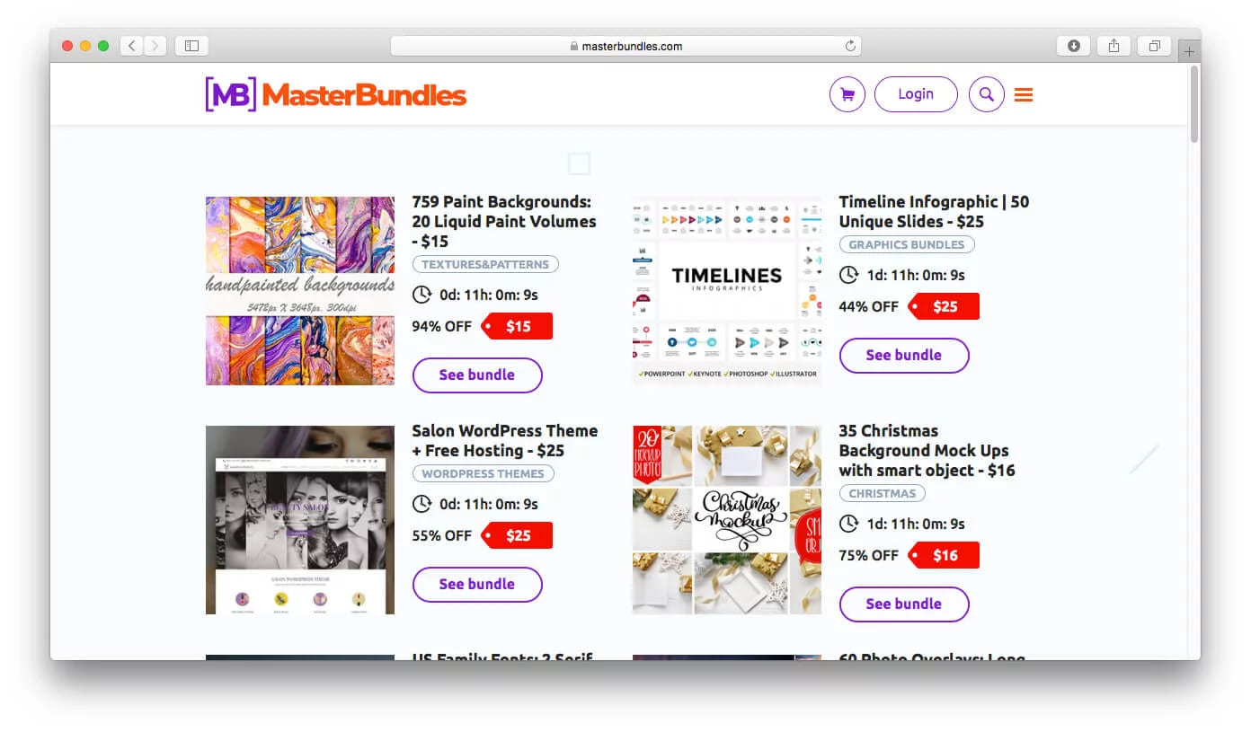Click the Safari share icon
The height and width of the screenshot is (732, 1251).
click(x=1113, y=46)
